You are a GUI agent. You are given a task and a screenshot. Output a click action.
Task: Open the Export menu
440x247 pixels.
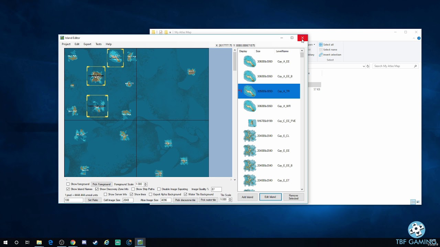[x=87, y=44]
